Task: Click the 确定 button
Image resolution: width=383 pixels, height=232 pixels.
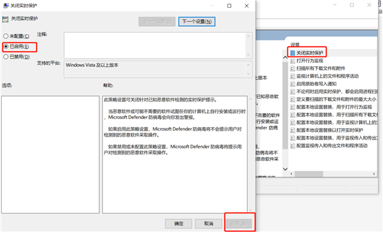Action: [x=178, y=224]
